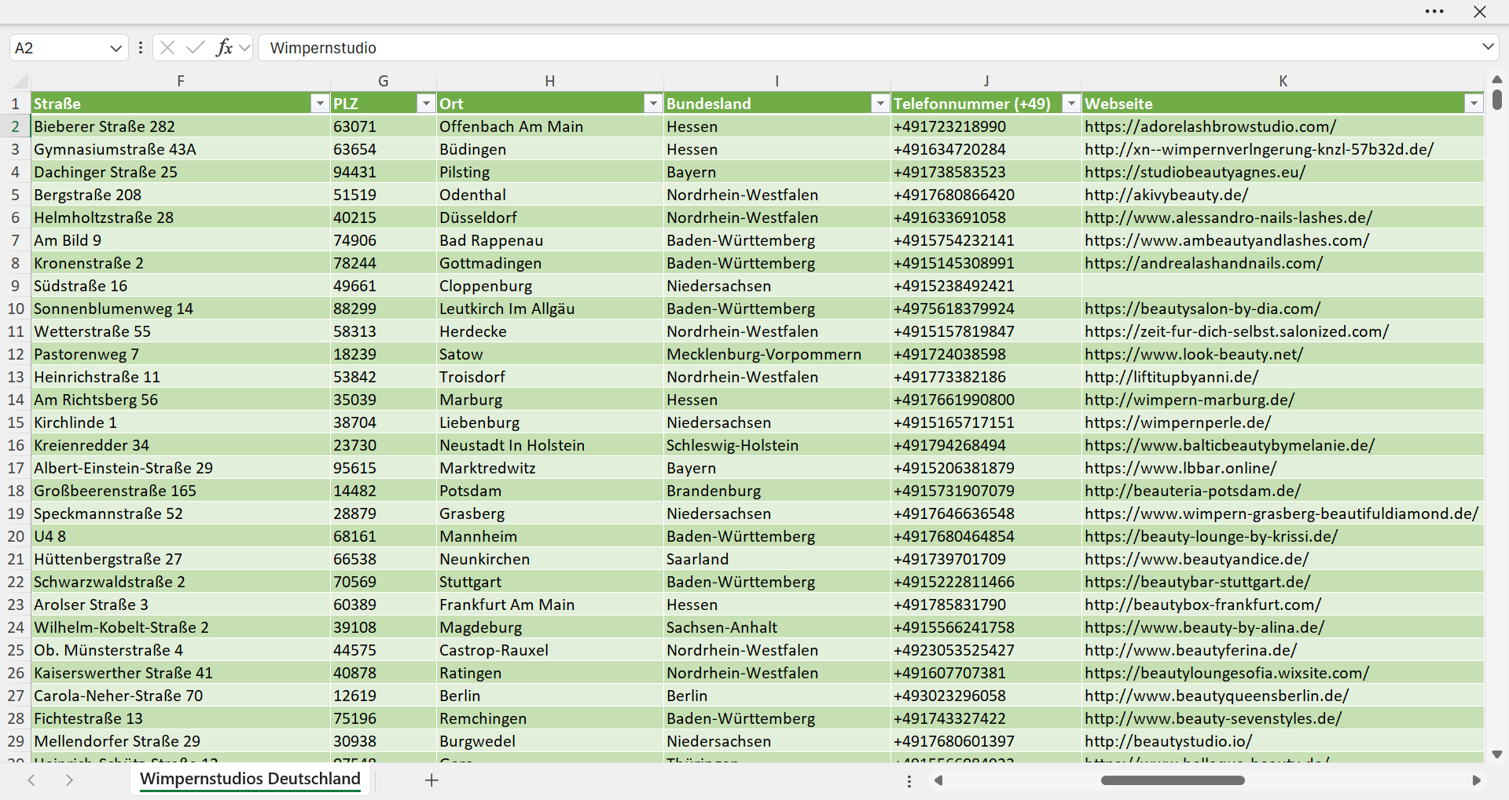Select cell Bieberer Straße 282
Screen dimensions: 1509x800
tap(181, 126)
